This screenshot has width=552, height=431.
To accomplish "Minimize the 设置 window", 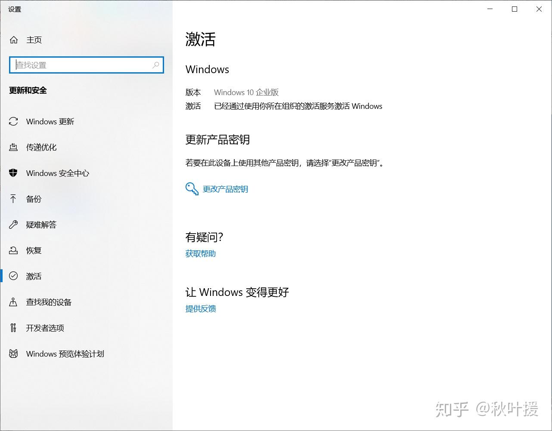I will point(490,9).
